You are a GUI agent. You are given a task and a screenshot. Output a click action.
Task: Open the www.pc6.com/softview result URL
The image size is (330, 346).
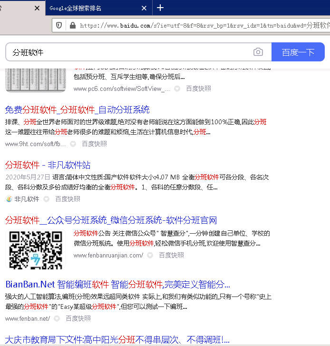121,89
